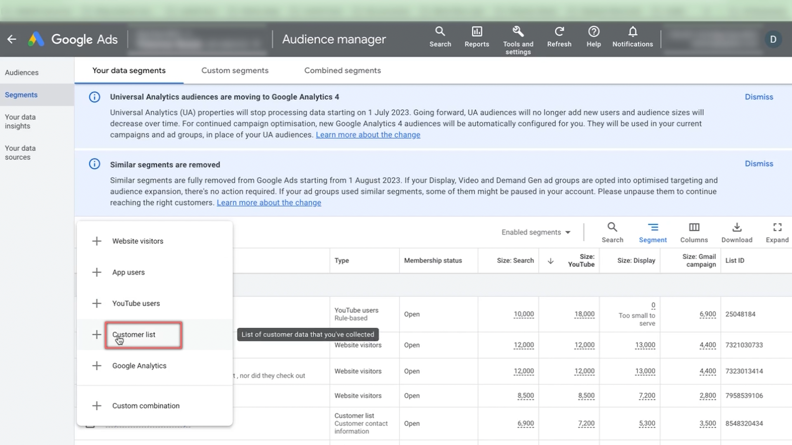Open Your data insights in the sidebar
Viewport: 792px width, 445px height.
[x=20, y=122]
